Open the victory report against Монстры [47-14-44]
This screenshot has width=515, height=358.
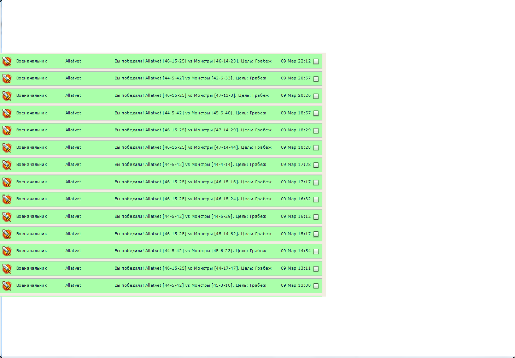193,148
